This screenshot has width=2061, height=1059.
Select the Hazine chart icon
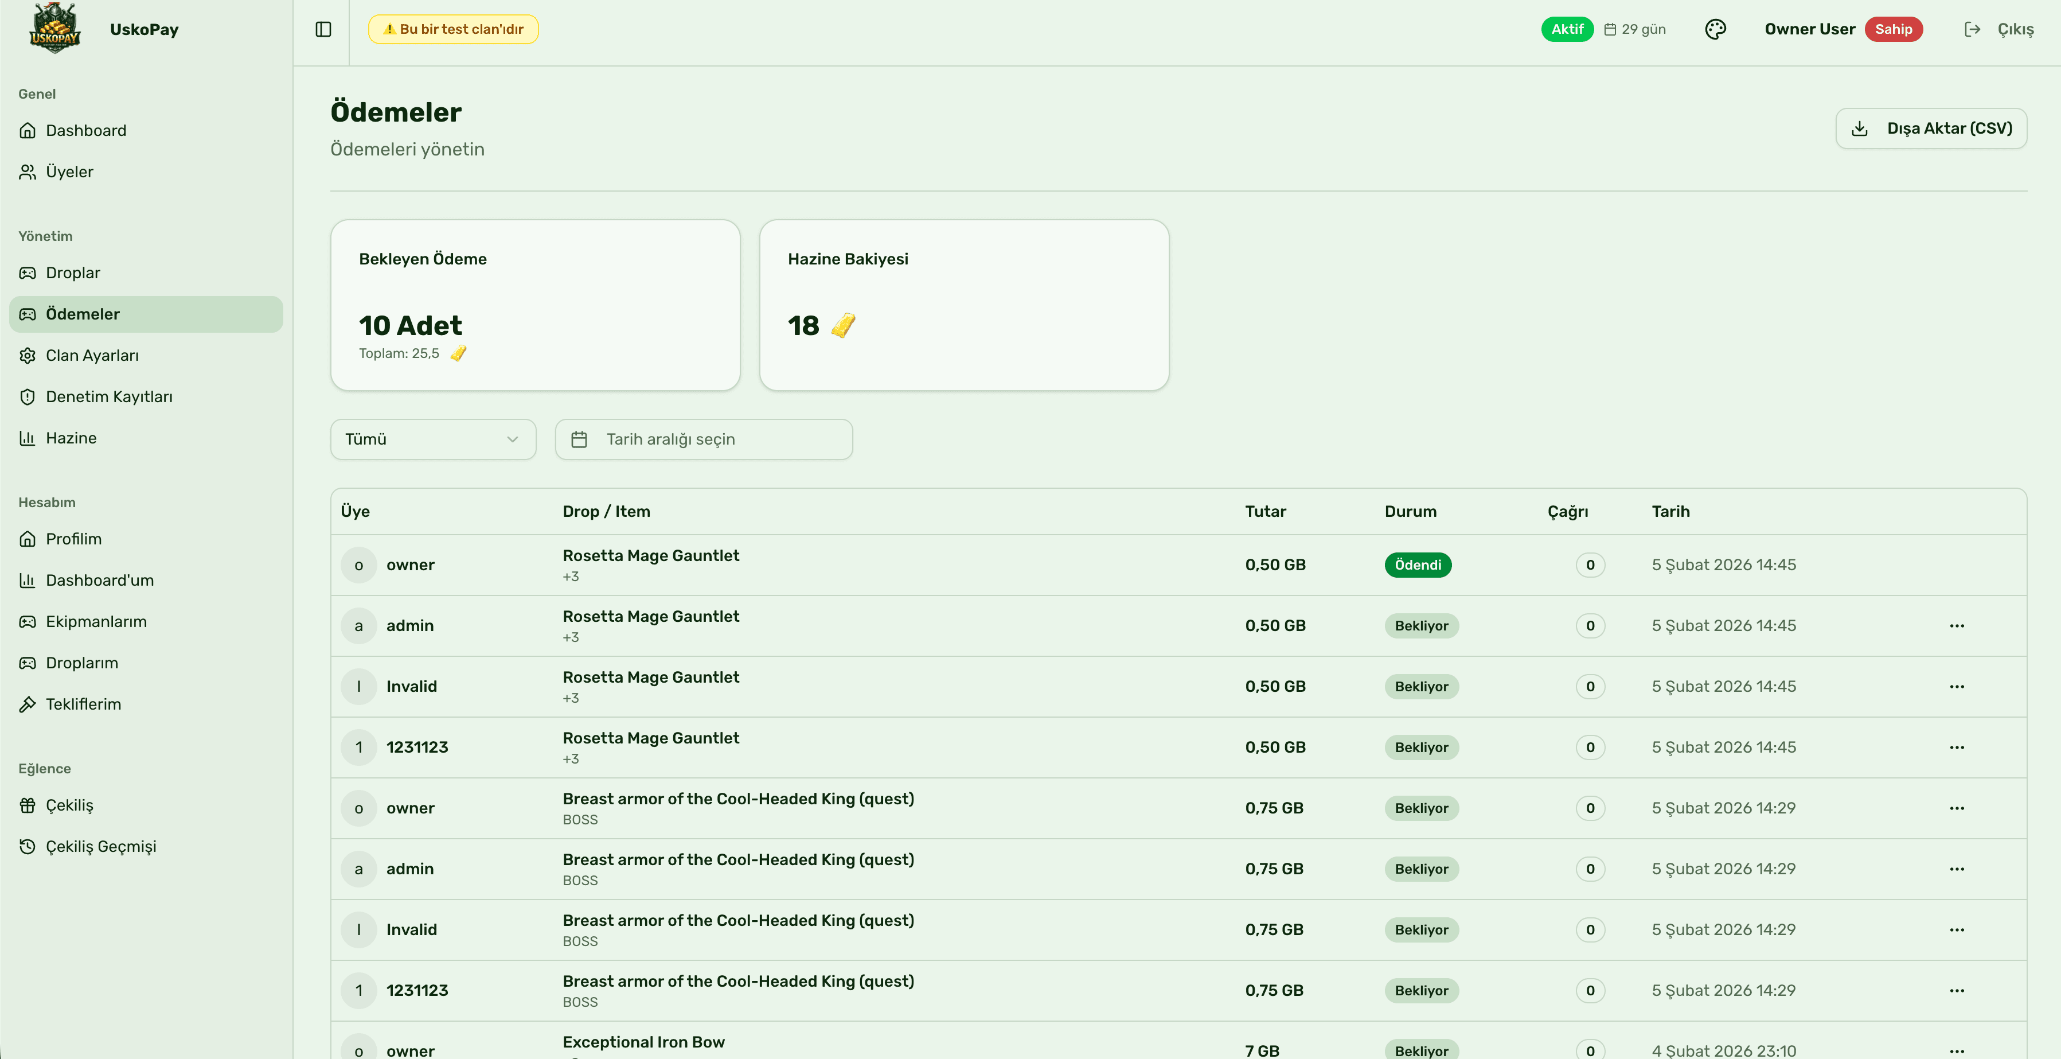[x=27, y=438]
